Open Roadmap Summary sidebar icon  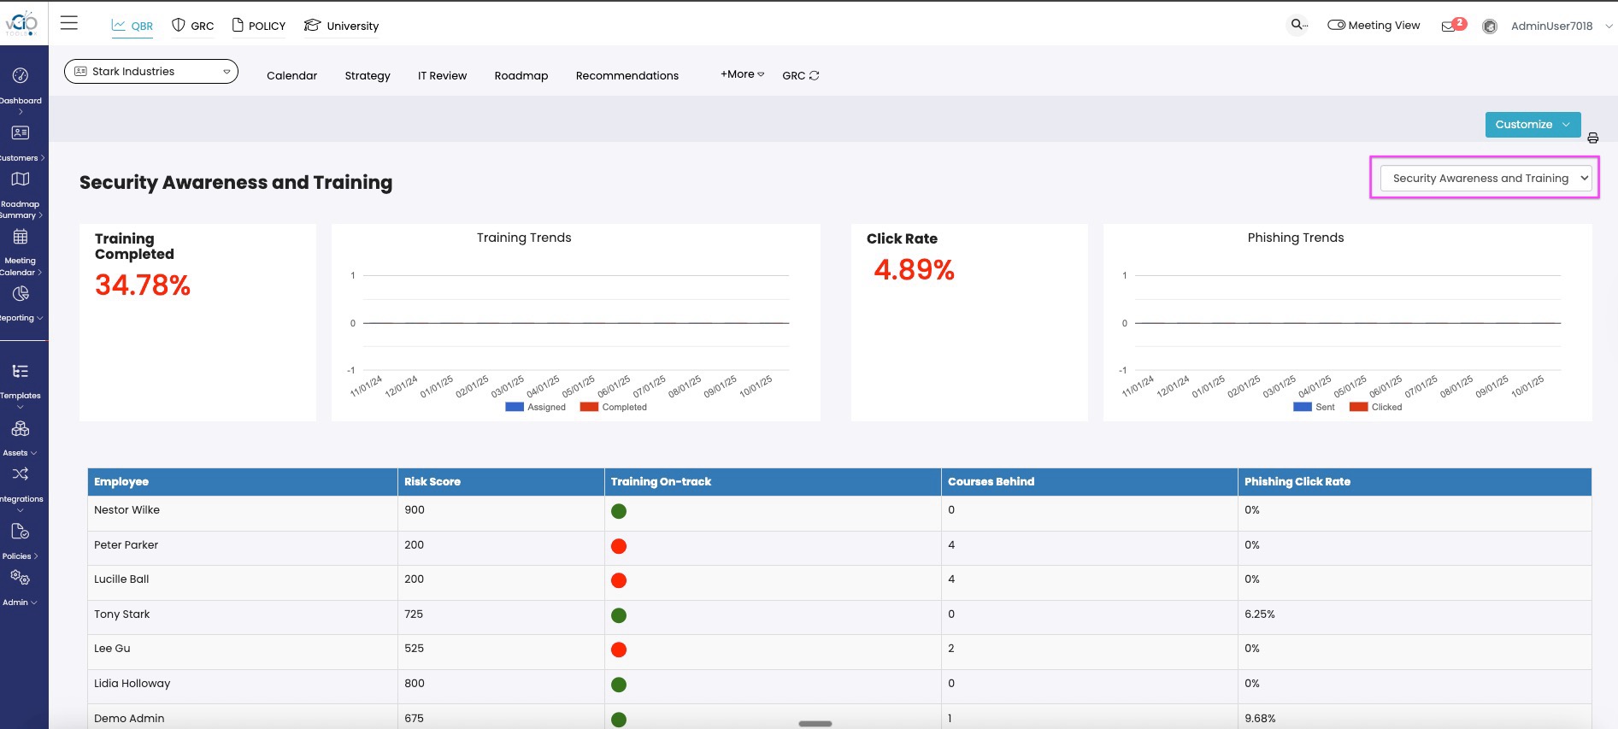[x=21, y=179]
